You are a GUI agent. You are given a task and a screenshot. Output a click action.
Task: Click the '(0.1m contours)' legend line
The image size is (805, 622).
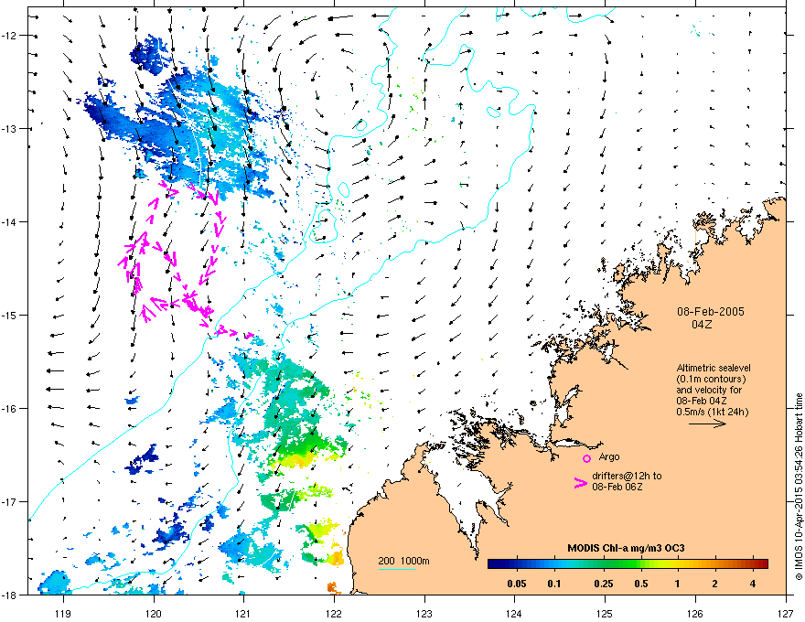point(711,379)
